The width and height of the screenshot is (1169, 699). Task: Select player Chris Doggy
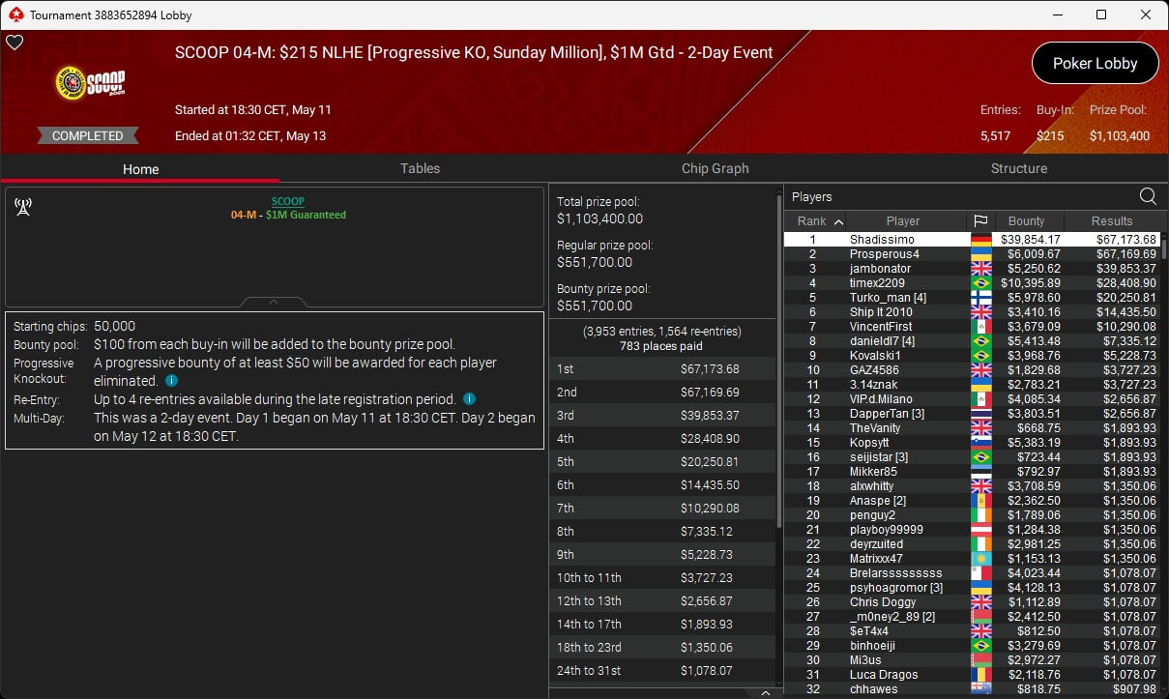pyautogui.click(x=884, y=602)
